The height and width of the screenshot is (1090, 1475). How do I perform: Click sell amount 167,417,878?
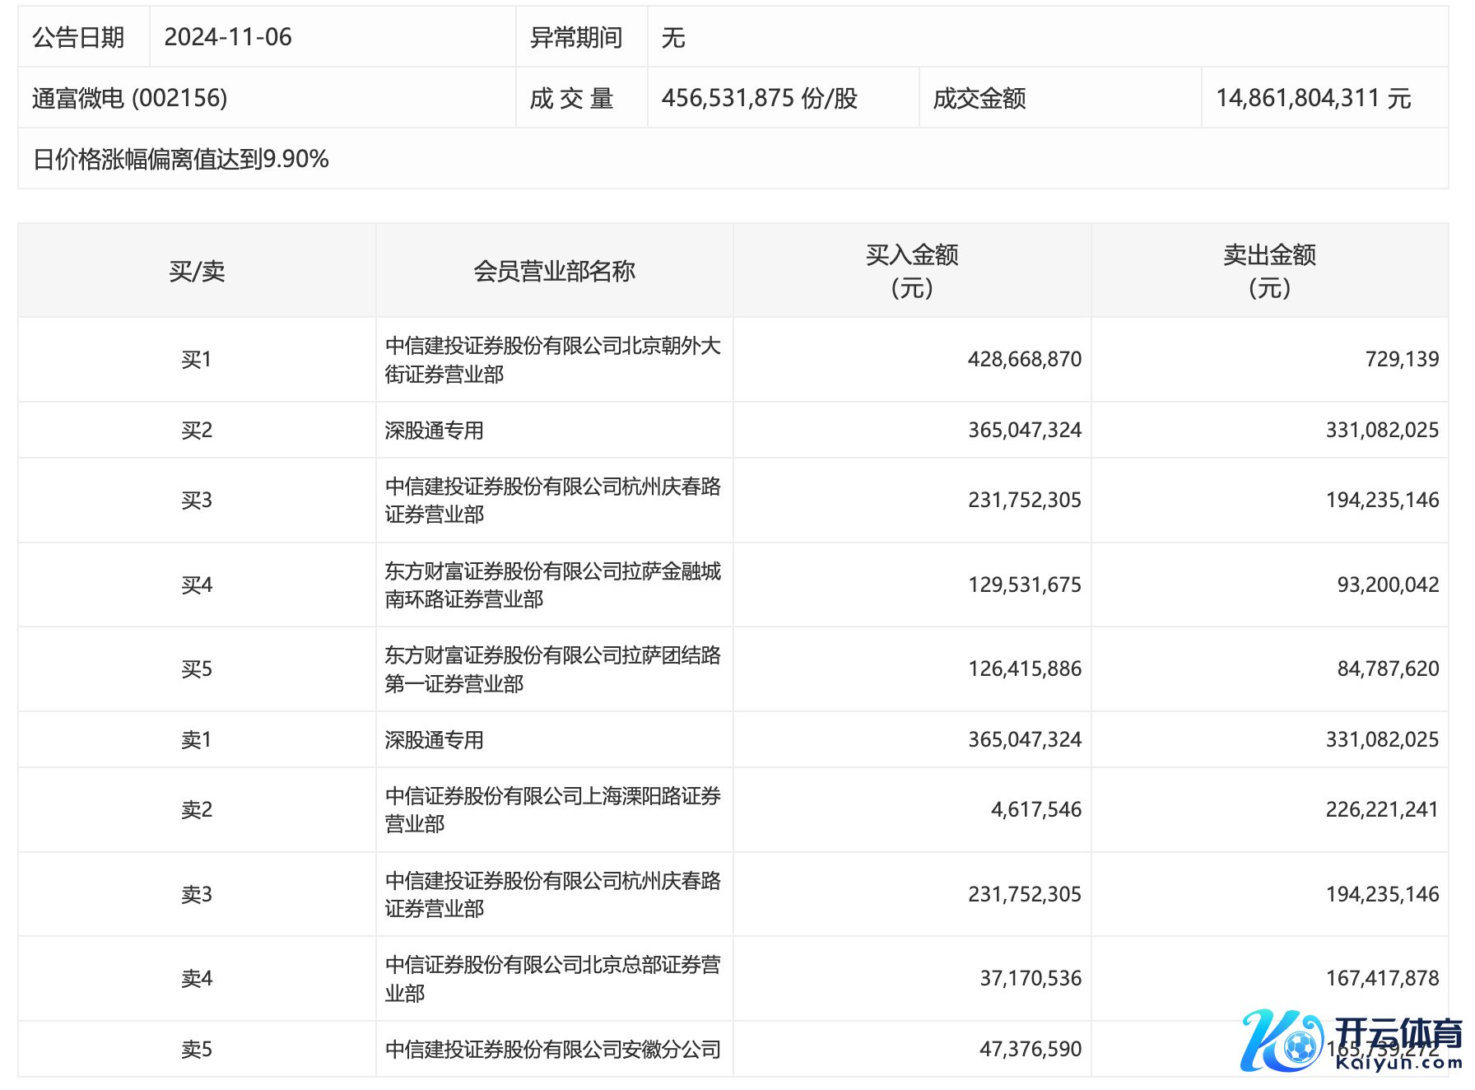[1382, 979]
